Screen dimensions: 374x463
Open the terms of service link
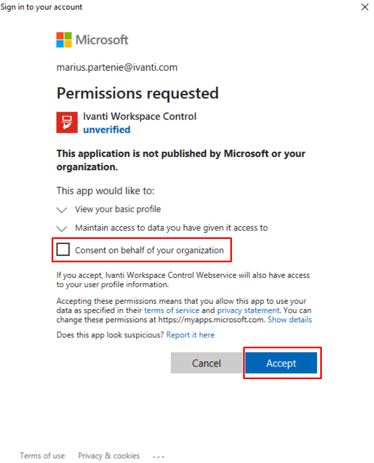tap(172, 310)
